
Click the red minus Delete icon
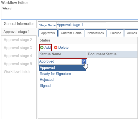(x=56, y=48)
